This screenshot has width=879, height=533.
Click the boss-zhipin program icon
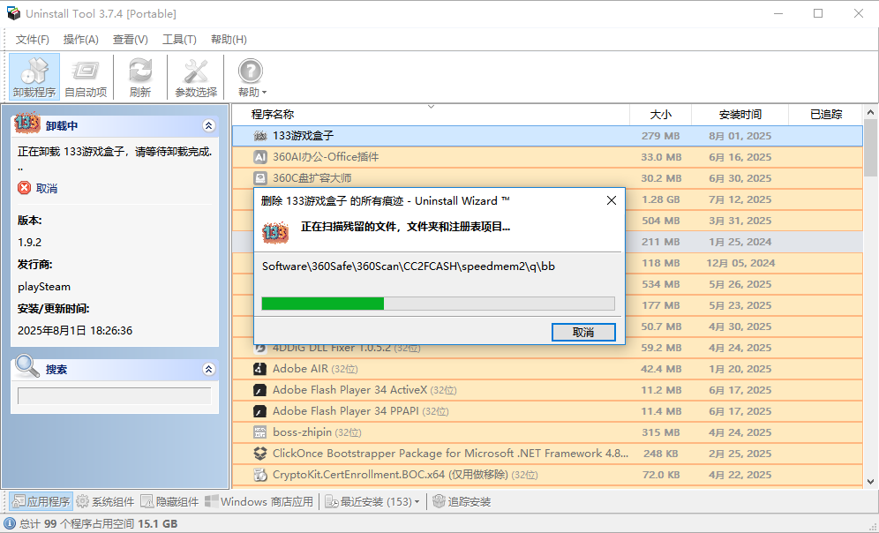click(x=259, y=432)
